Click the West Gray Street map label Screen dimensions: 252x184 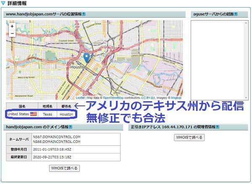point(26,77)
